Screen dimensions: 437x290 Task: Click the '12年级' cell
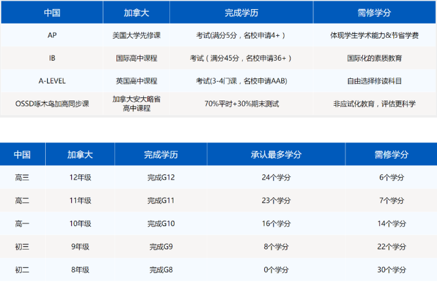pyautogui.click(x=80, y=178)
